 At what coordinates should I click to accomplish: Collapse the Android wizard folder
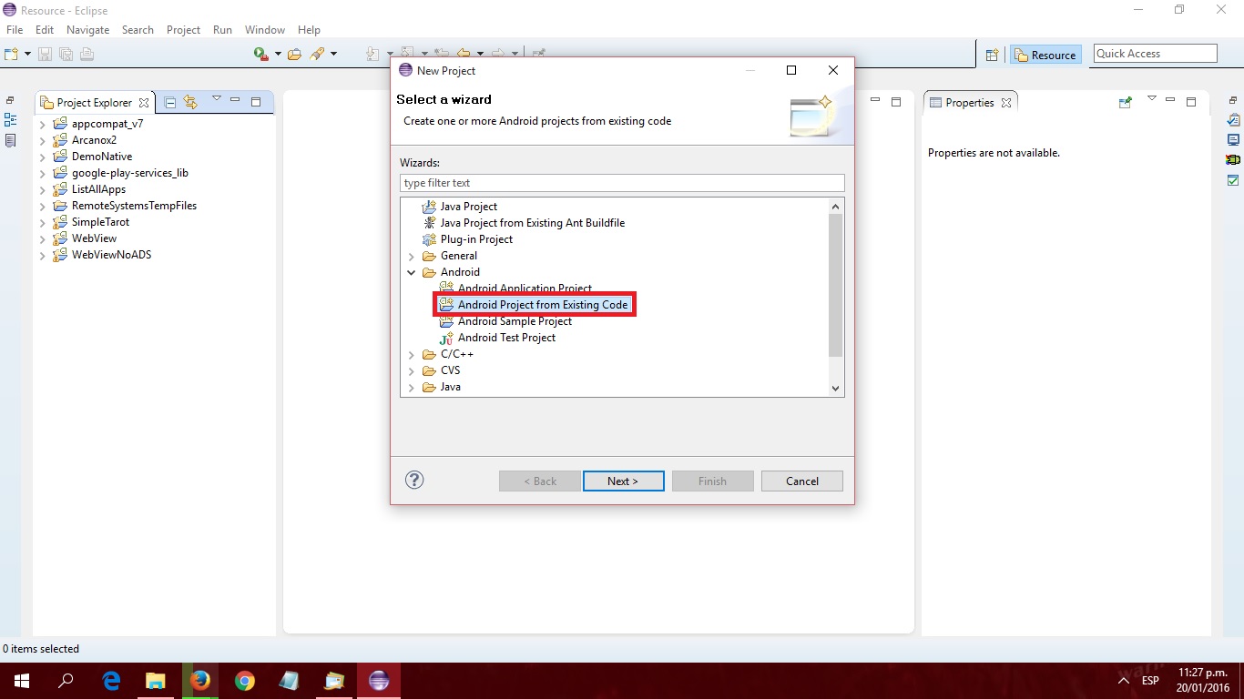pos(412,273)
